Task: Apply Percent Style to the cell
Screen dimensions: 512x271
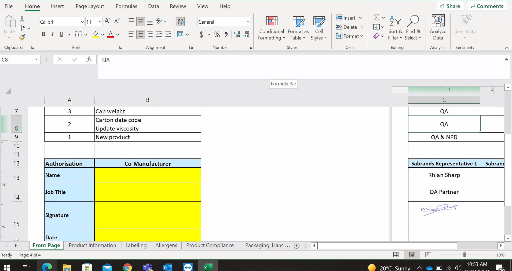Action: [x=217, y=34]
